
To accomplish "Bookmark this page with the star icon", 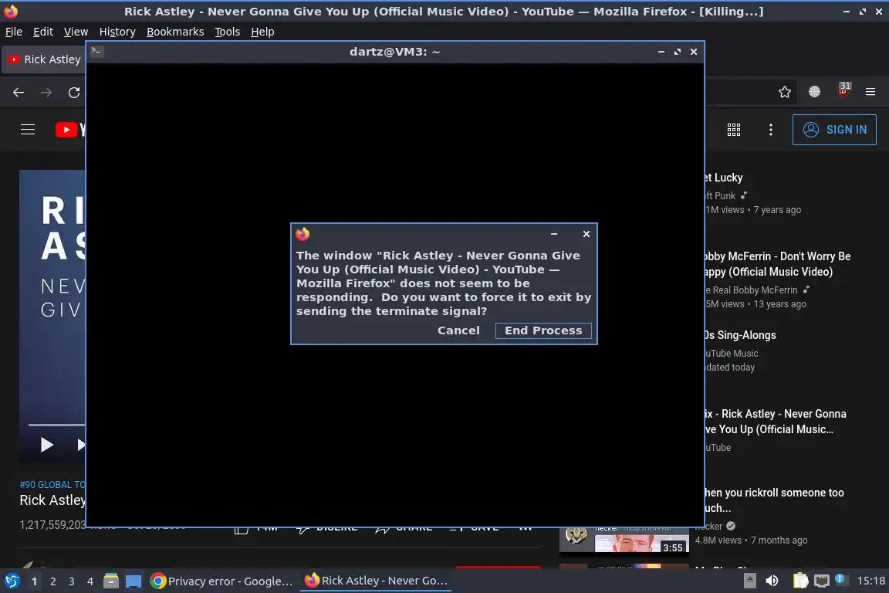I will [x=785, y=92].
